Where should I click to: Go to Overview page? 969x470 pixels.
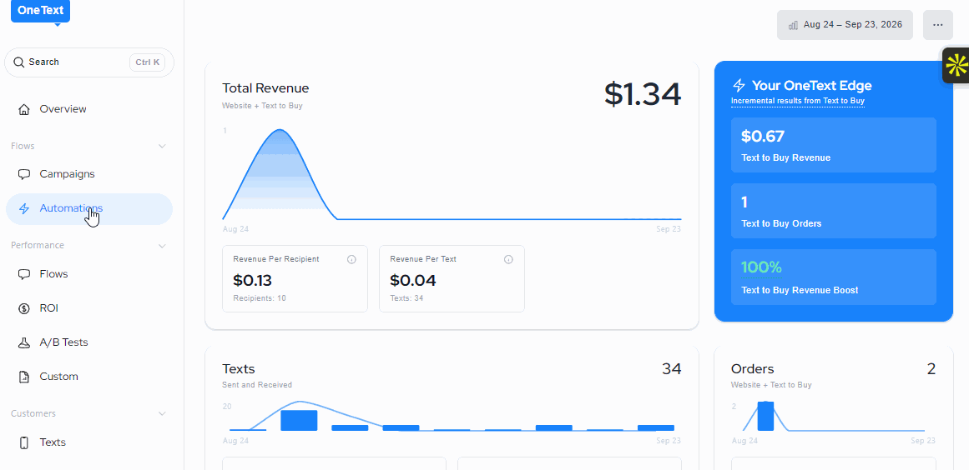pyautogui.click(x=89, y=110)
